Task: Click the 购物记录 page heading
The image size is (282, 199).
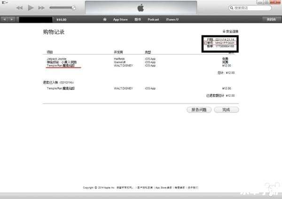Action: [54, 32]
